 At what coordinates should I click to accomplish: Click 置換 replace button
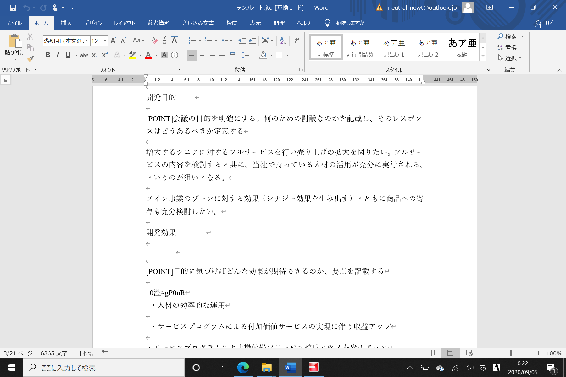pos(507,47)
